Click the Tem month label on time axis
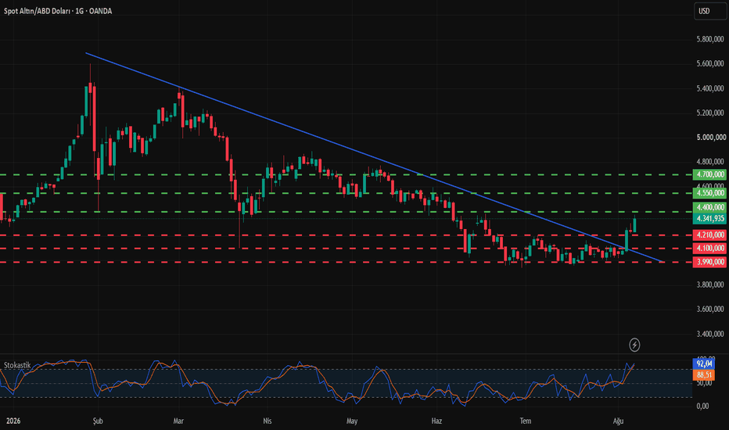This screenshot has height=430, width=729. click(x=526, y=421)
